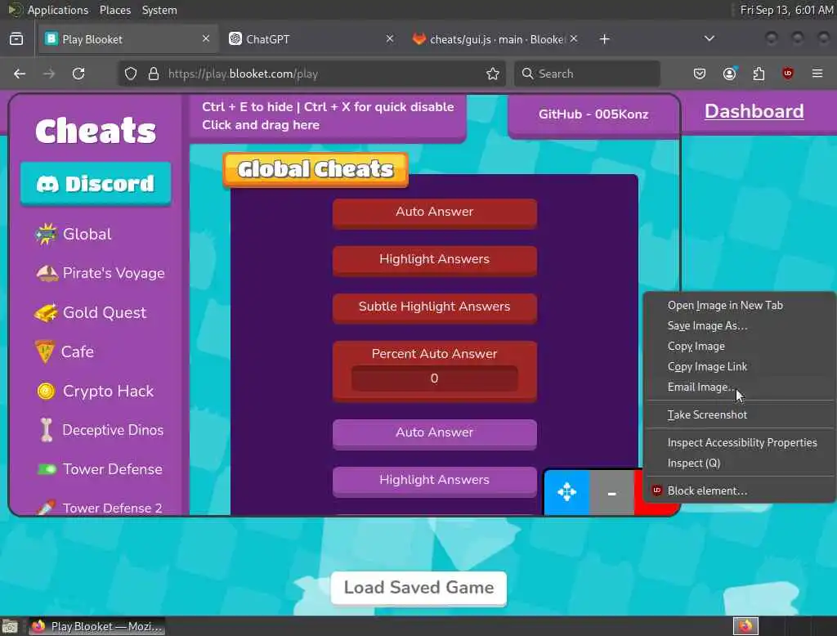Image resolution: width=837 pixels, height=636 pixels.
Task: Click the Percent Auto Answer value field
Action: click(435, 378)
